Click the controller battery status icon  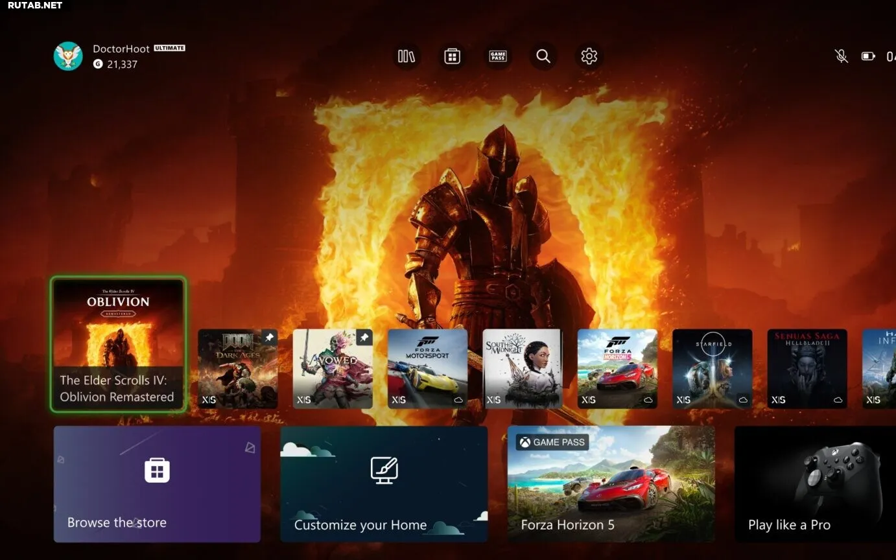(868, 56)
